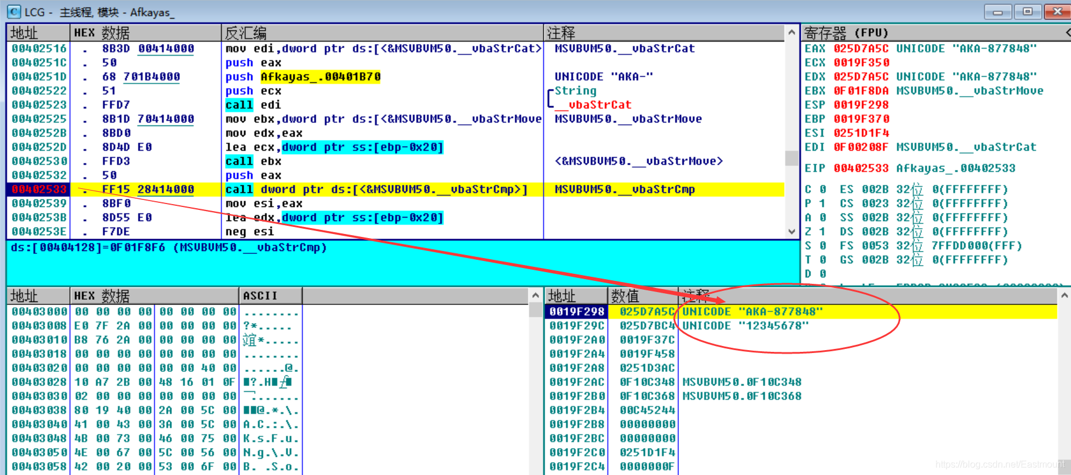
Task: Click dump ASCII text A.C.:.\.
Action: pos(271,424)
